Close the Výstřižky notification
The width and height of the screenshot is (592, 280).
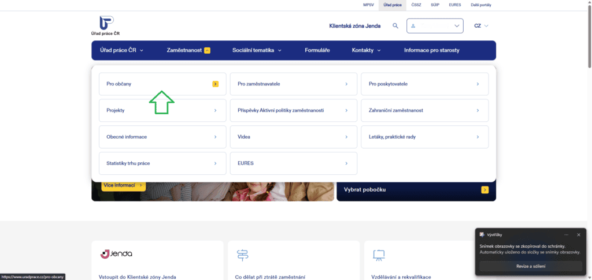[x=578, y=234]
